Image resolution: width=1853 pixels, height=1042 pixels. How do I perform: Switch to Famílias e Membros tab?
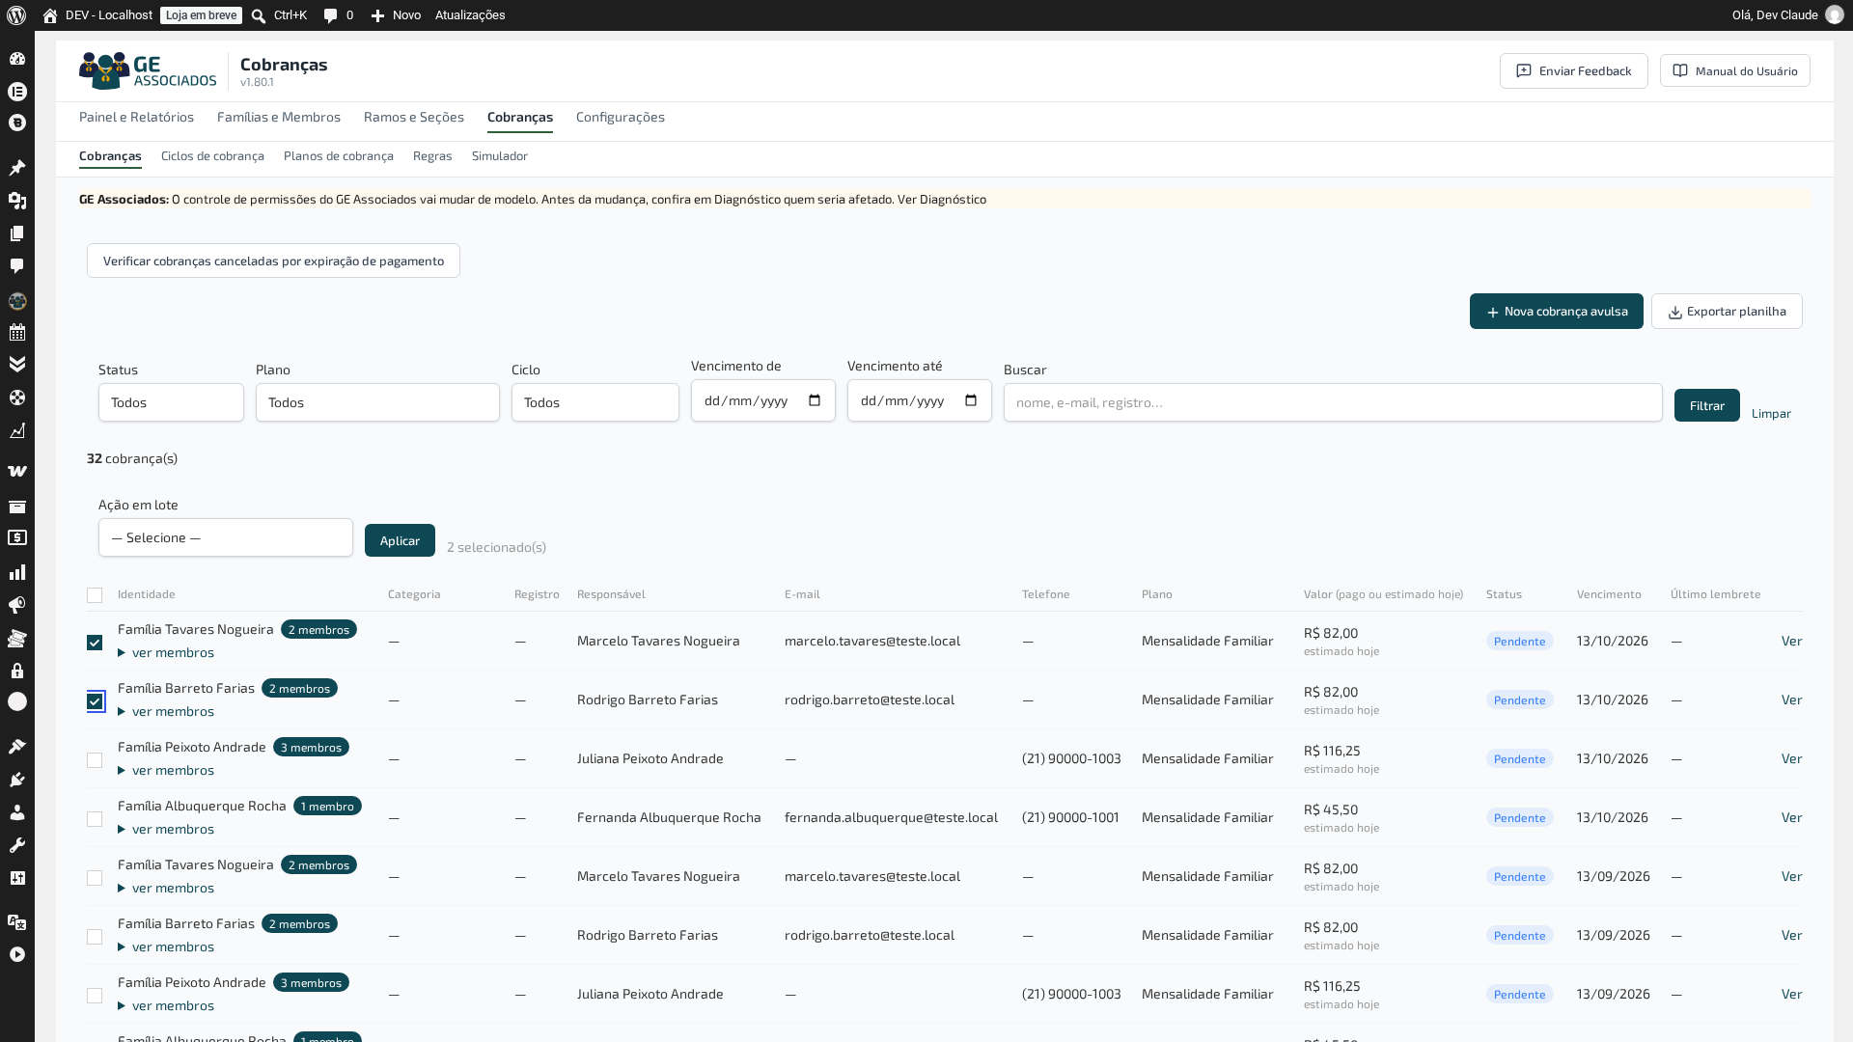[x=279, y=117]
